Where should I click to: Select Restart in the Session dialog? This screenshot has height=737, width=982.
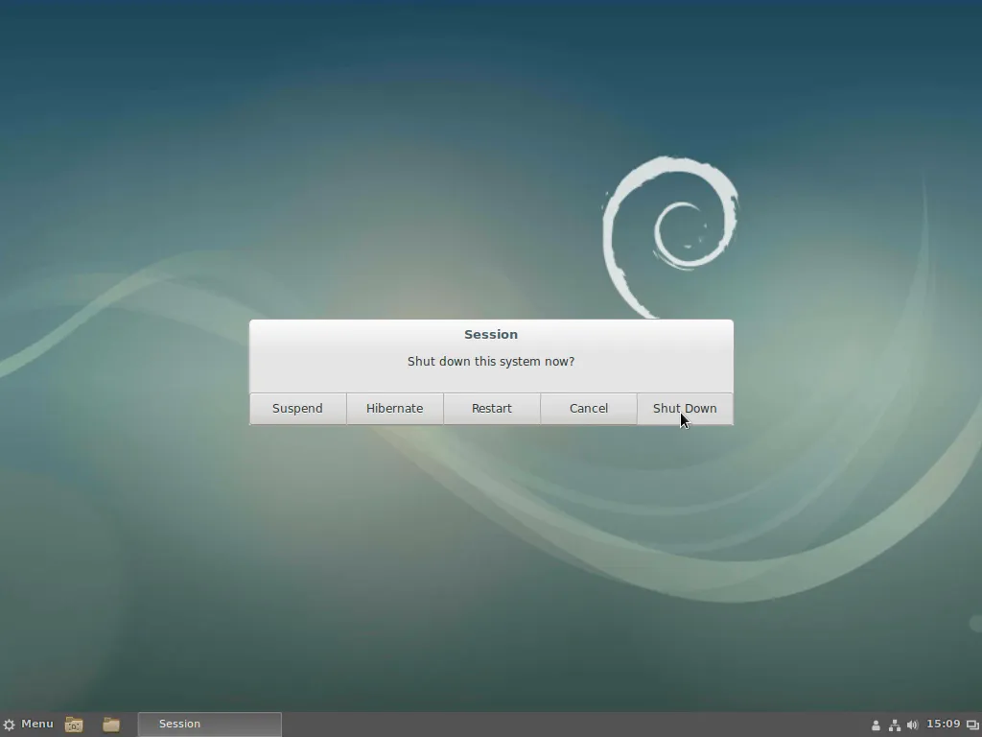point(492,409)
